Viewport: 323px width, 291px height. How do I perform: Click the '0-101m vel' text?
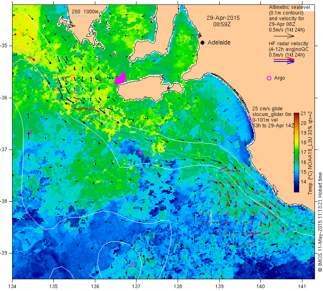click(265, 120)
